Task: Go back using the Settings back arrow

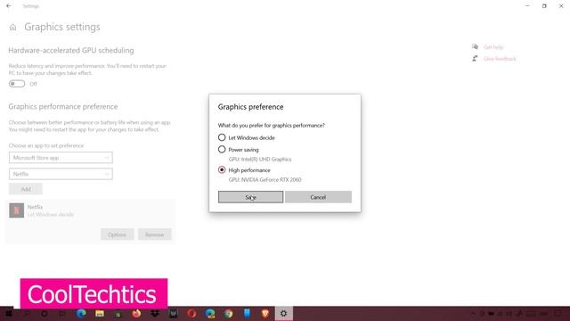Action: 9,6
